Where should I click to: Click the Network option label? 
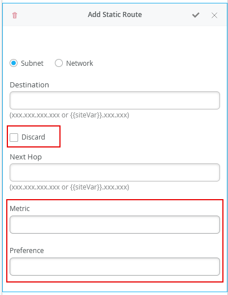pos(80,64)
